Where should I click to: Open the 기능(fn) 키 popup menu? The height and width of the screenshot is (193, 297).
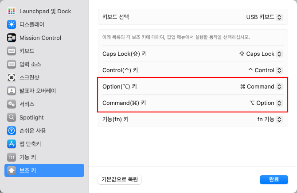[x=270, y=120]
